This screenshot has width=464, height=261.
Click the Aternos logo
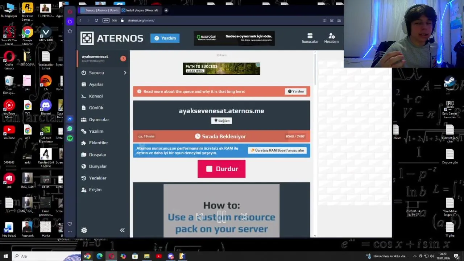pos(112,38)
